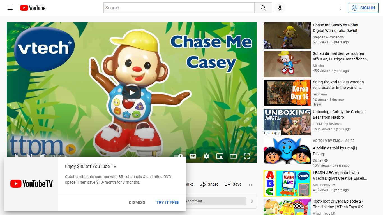Click TRY IT FREE in promo
The image size is (383, 215).
coord(168,202)
